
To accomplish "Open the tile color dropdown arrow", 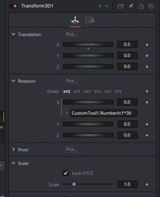I will click(106, 6).
